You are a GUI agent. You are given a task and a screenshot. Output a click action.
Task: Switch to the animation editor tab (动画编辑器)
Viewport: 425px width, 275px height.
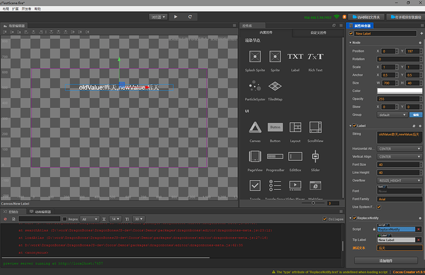(40, 211)
